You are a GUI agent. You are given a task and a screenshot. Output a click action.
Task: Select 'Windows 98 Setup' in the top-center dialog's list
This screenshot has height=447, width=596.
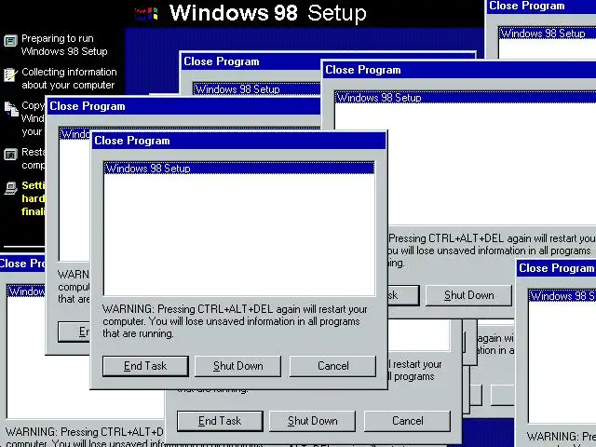257,89
